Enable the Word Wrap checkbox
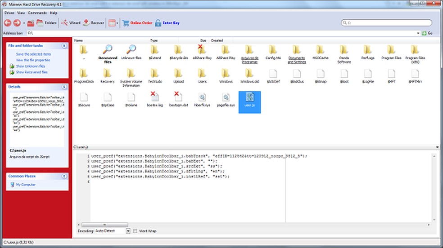Viewport: 443px width, 248px height. coord(135,231)
